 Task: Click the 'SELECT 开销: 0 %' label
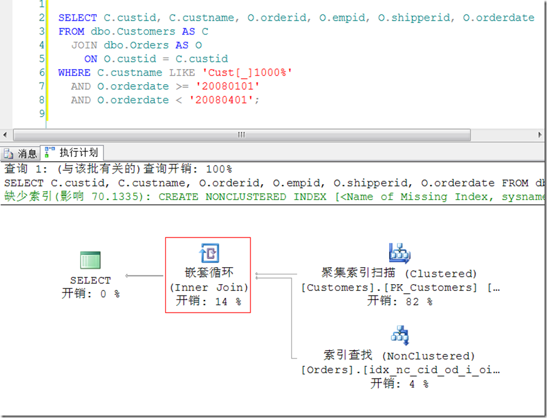click(91, 287)
